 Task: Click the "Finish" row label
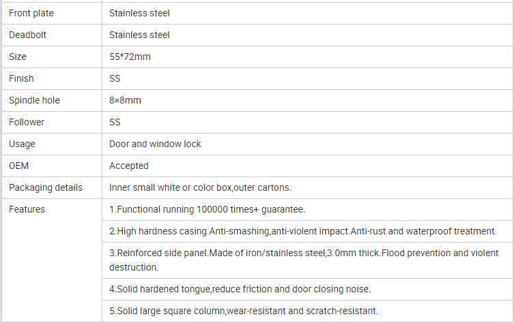point(21,78)
